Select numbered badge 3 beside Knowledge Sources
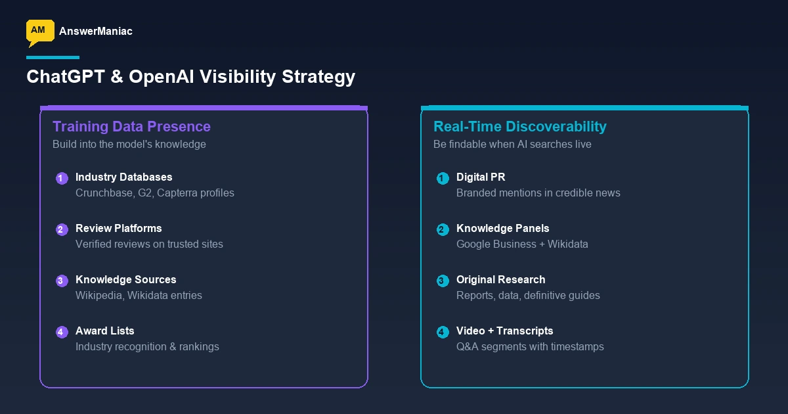 tap(61, 281)
